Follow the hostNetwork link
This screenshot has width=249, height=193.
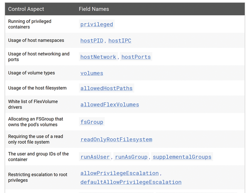[98, 57]
